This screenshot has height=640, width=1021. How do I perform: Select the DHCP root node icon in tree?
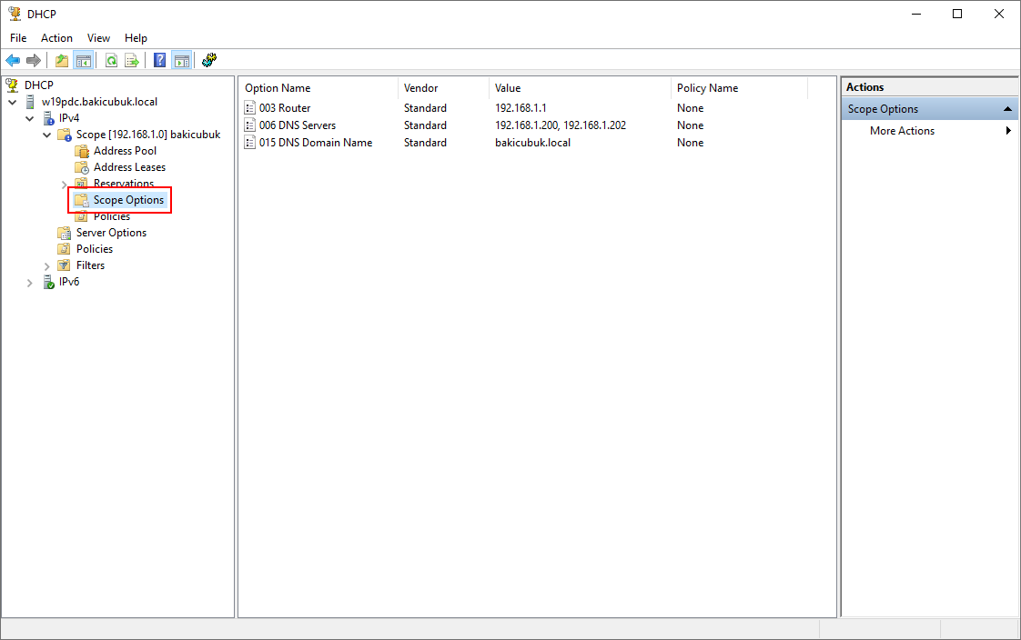[x=13, y=85]
